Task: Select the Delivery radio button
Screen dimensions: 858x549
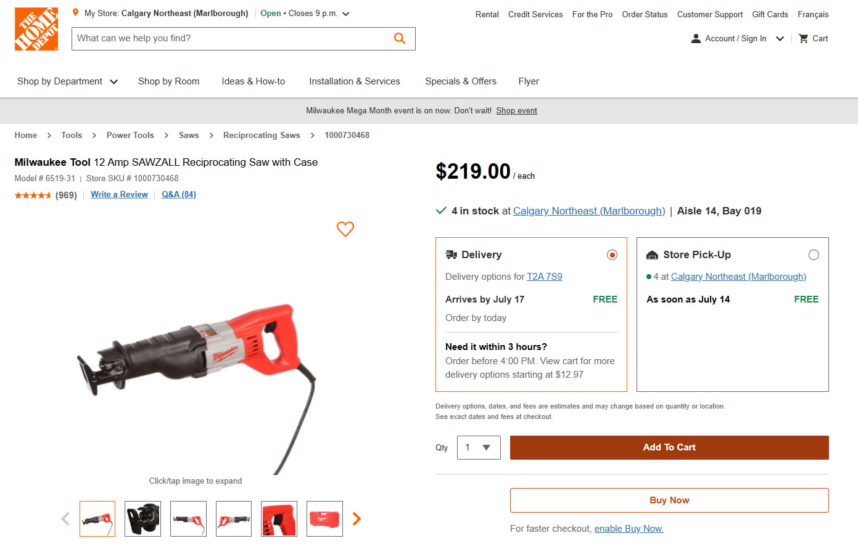Action: [x=612, y=255]
